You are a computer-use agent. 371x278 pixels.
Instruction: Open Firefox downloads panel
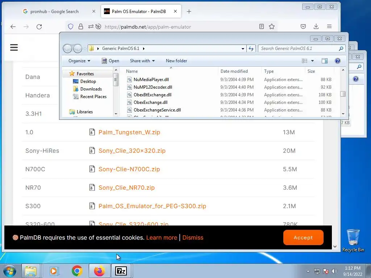click(x=316, y=26)
